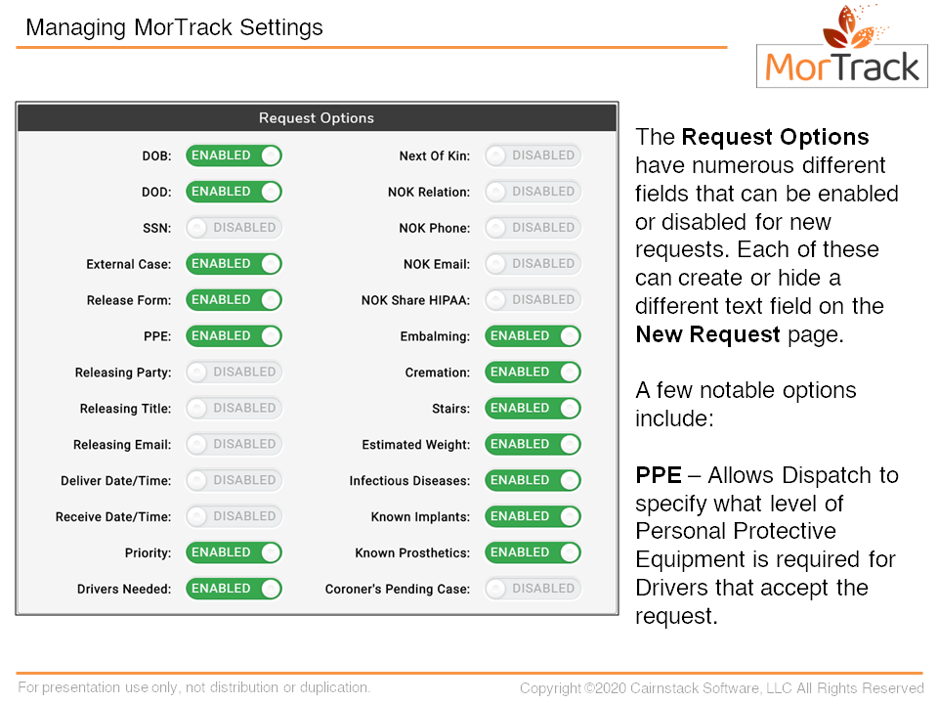Disable the Embalming option

[533, 336]
